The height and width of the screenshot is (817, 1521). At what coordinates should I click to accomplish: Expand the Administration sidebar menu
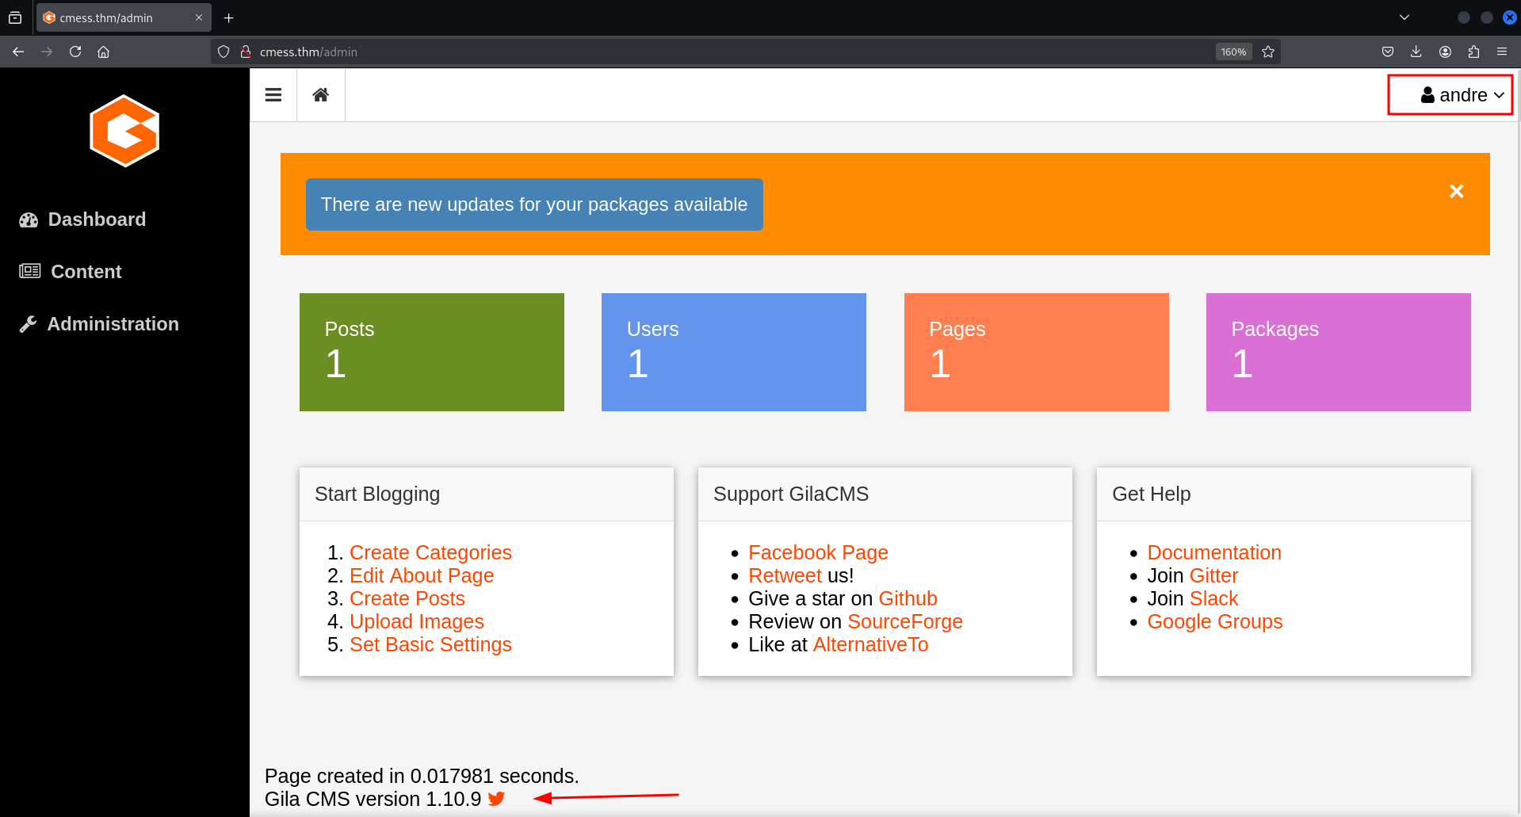tap(113, 324)
